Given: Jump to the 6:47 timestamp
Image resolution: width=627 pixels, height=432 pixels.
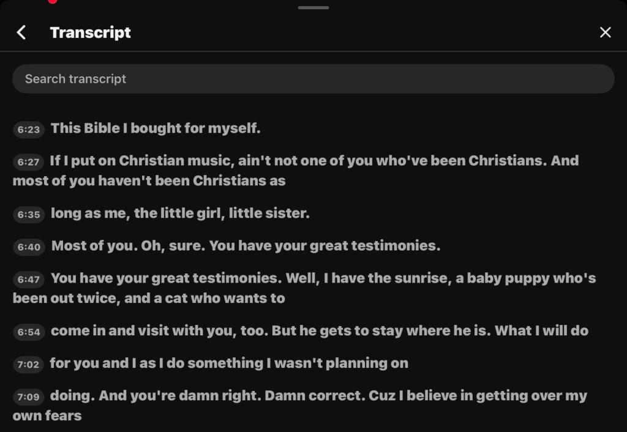Looking at the screenshot, I should point(28,280).
